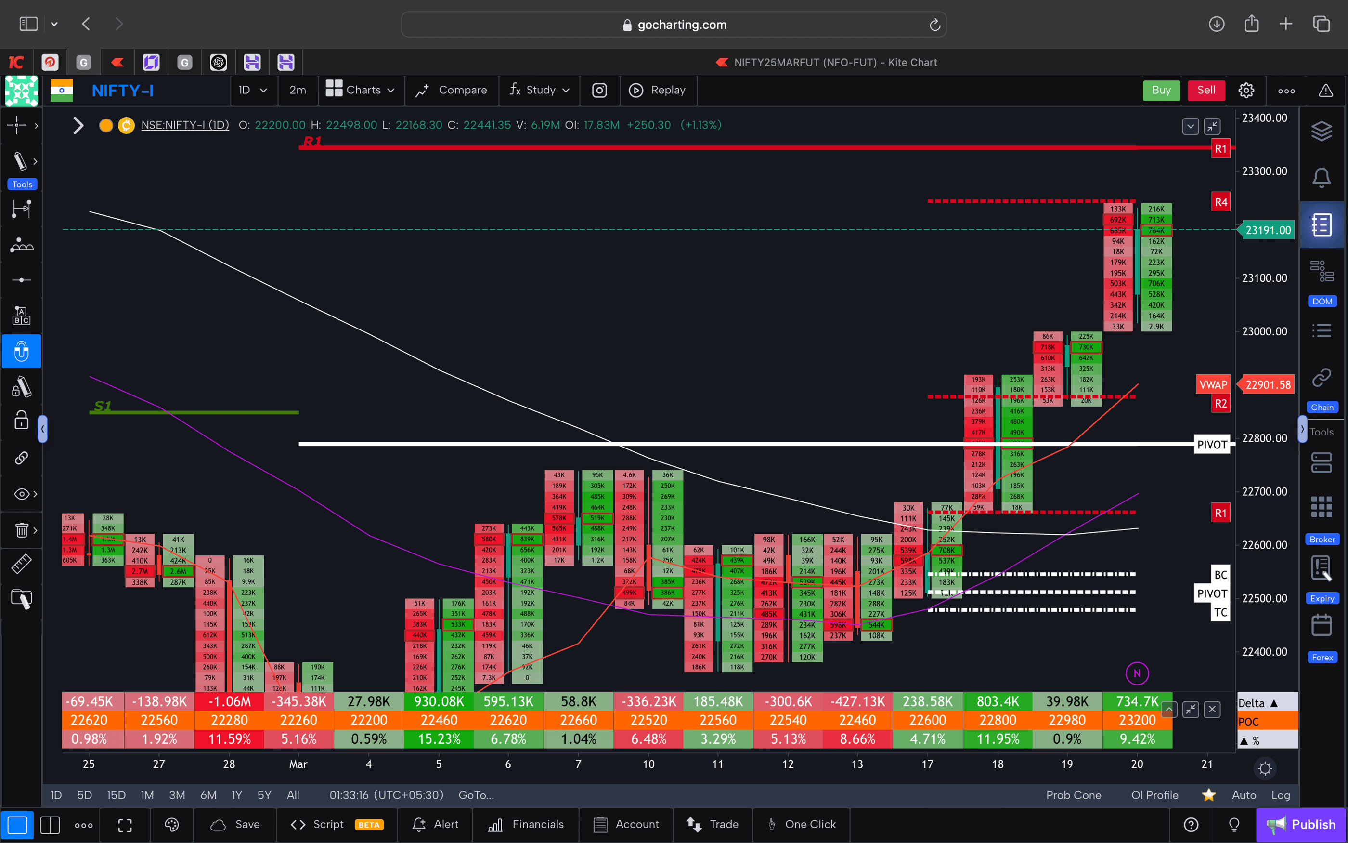
Task: Open the Study dropdown
Action: click(x=539, y=90)
